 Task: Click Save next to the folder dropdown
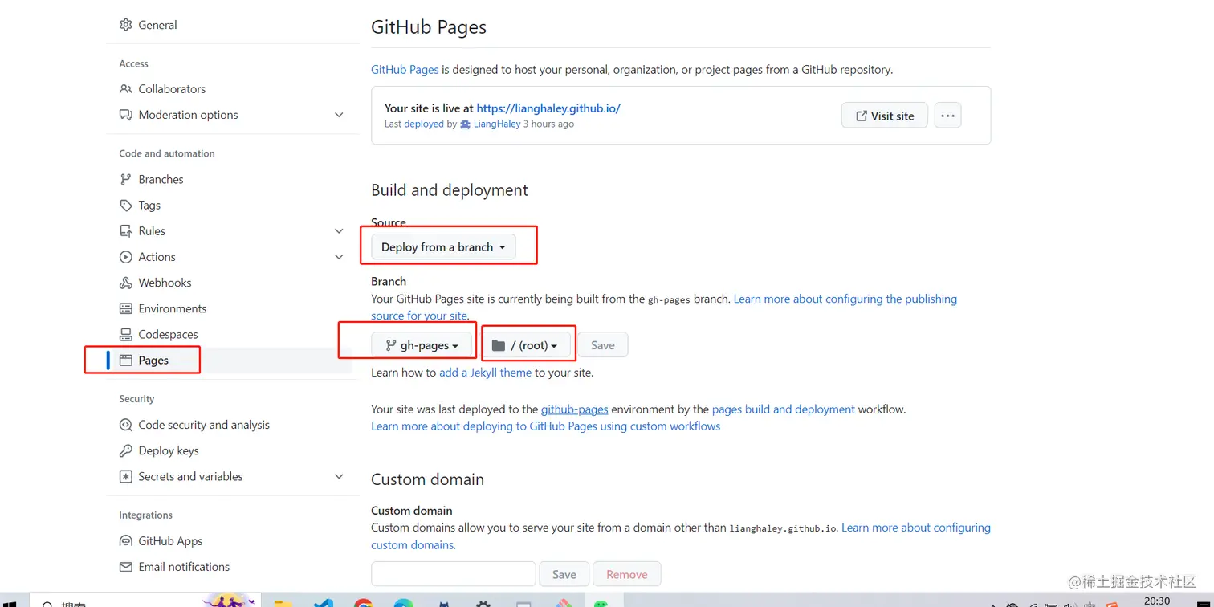coord(602,345)
